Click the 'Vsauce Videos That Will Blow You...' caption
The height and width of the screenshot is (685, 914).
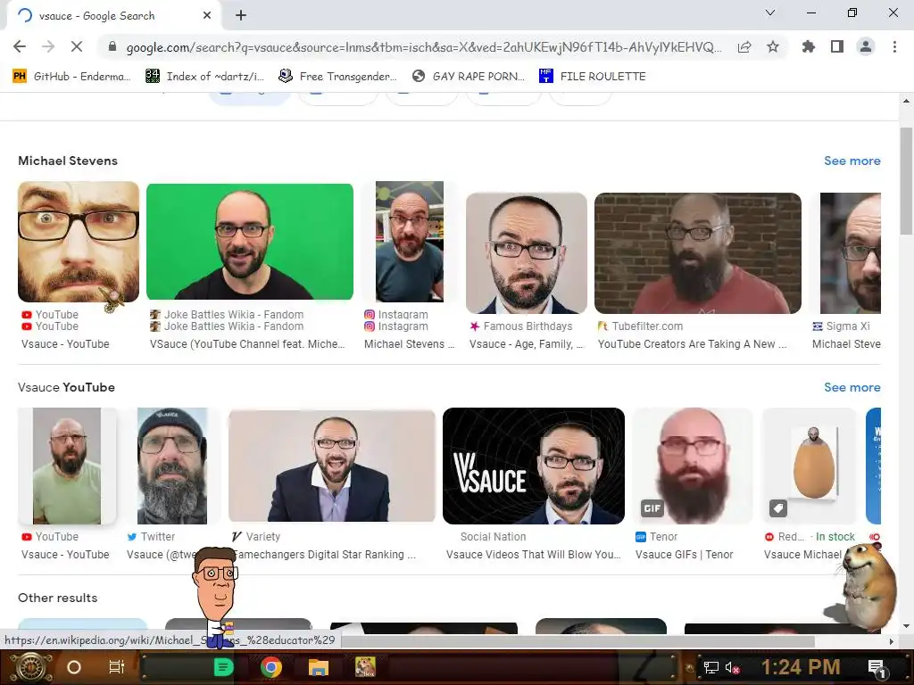(534, 555)
